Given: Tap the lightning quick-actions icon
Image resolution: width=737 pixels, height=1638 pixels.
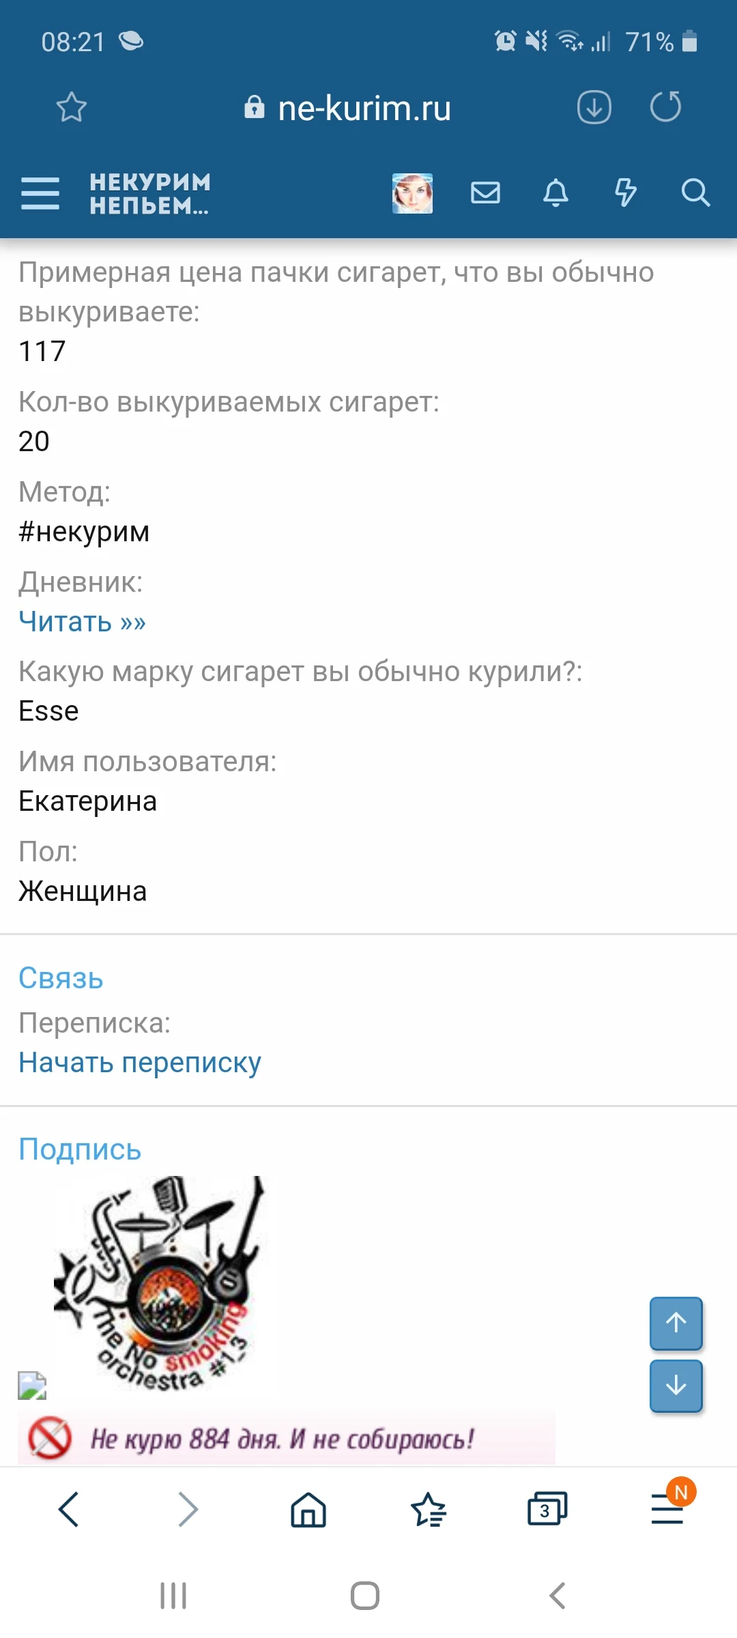Looking at the screenshot, I should (x=625, y=193).
